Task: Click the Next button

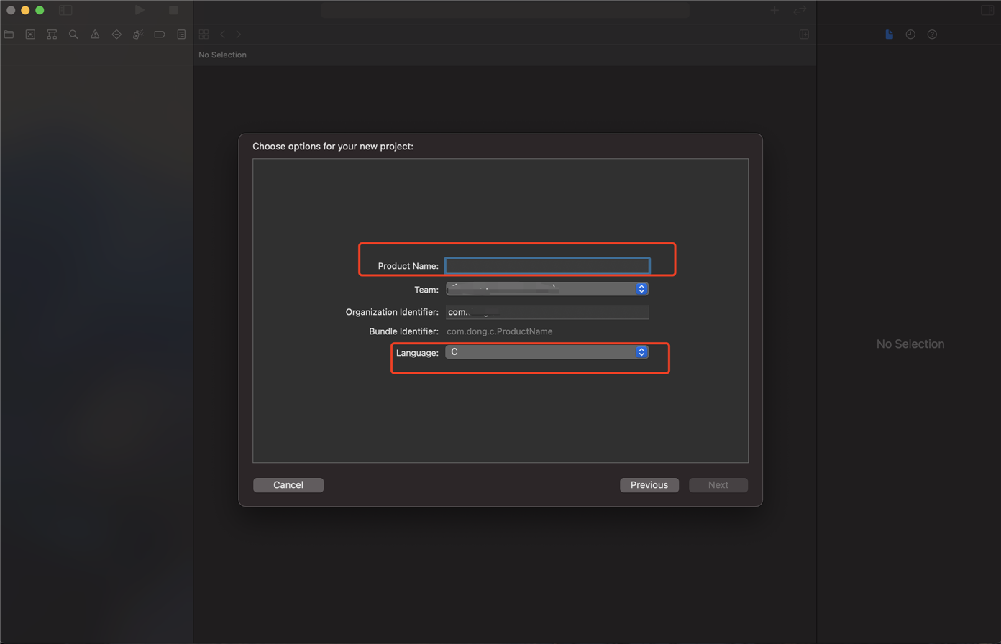Action: [x=718, y=485]
